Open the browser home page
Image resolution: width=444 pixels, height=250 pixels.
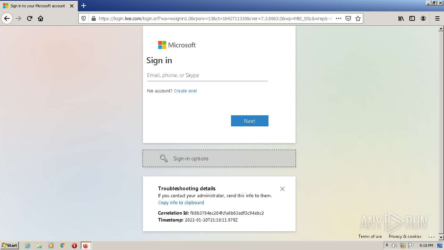pyautogui.click(x=41, y=18)
